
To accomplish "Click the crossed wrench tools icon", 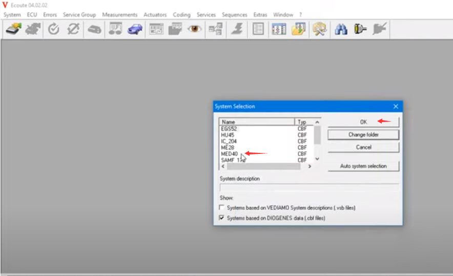I will [x=320, y=30].
